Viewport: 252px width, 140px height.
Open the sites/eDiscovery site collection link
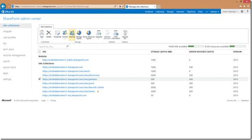(71, 75)
